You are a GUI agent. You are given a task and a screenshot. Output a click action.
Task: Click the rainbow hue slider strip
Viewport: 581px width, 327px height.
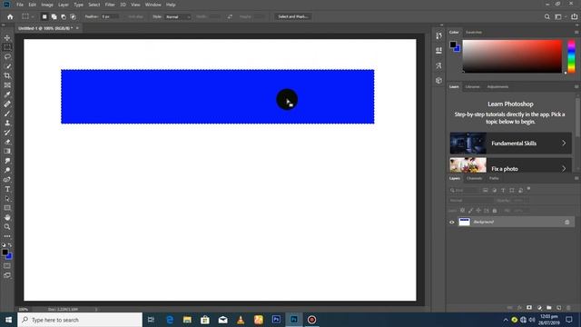pyautogui.click(x=571, y=56)
